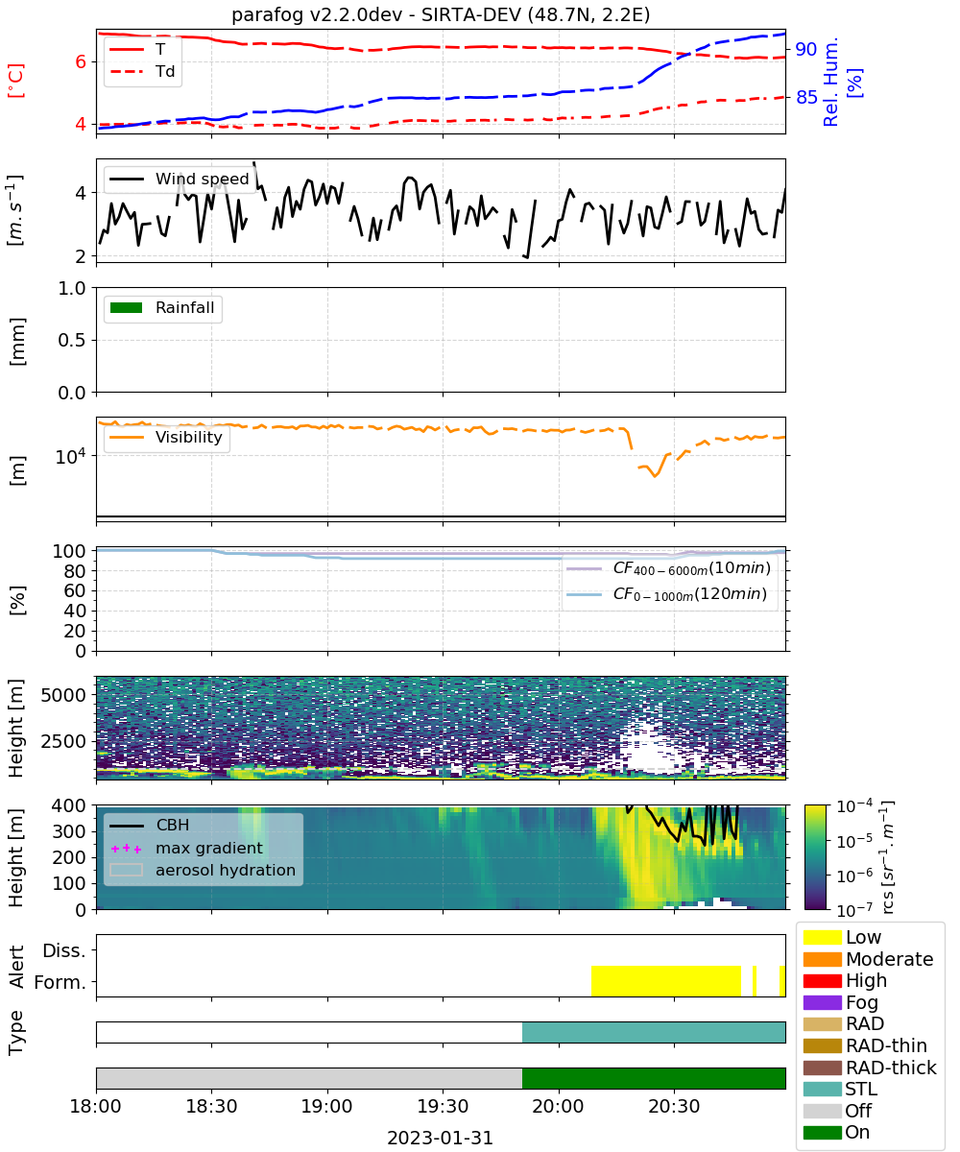Click the RAD-thick brown legend swatch
960x1152 pixels.
822,1068
